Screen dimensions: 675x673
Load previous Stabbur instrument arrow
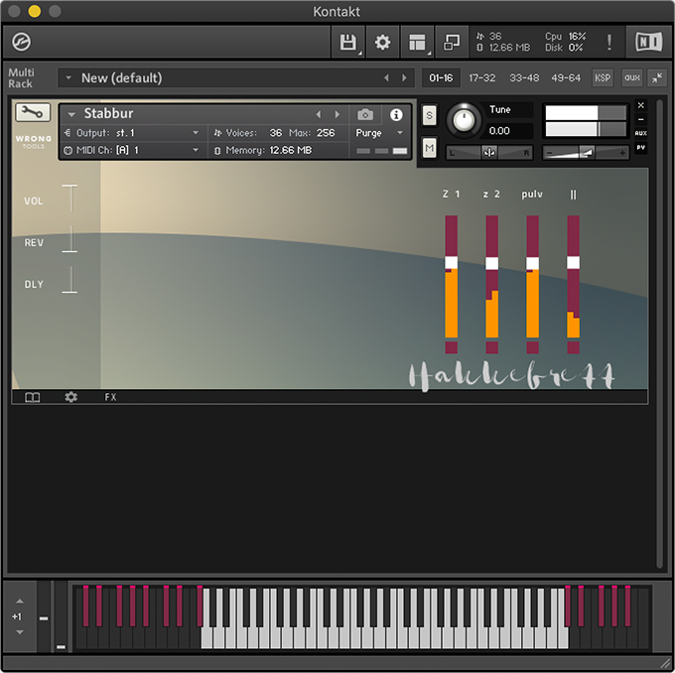click(x=319, y=114)
